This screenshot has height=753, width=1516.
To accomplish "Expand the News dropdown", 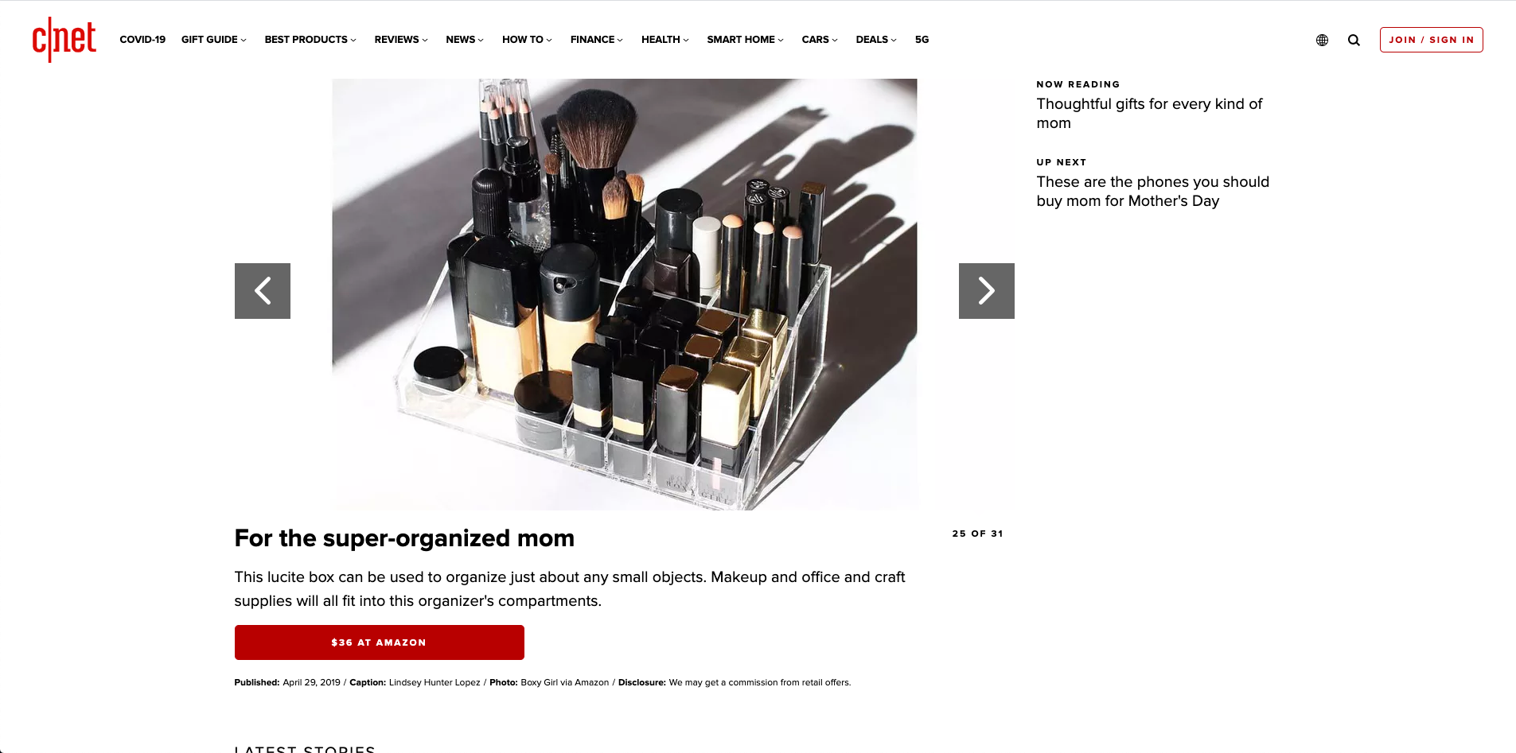I will tap(465, 39).
